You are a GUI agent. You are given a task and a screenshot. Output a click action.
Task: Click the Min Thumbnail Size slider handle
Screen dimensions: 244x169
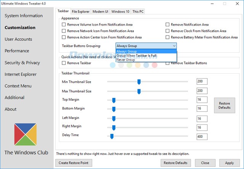coord(139,82)
